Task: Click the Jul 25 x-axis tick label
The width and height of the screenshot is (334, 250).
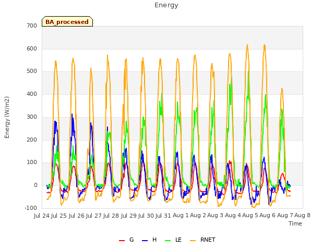Action: pos(59,216)
